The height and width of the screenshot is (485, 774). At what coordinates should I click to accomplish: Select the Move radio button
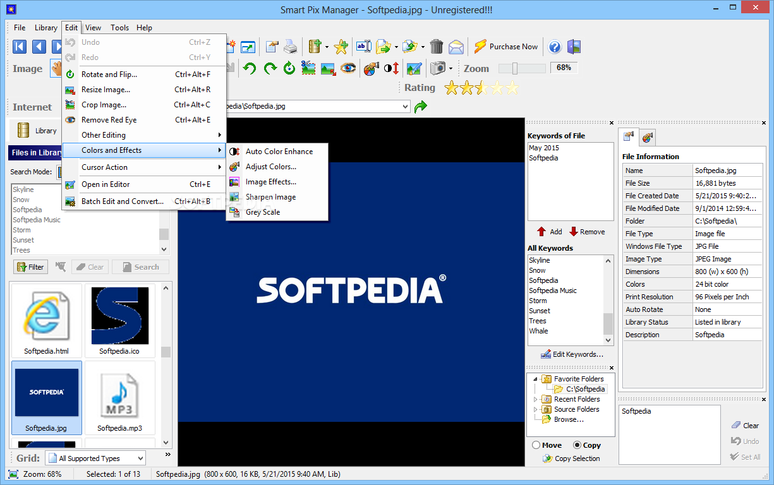[536, 445]
